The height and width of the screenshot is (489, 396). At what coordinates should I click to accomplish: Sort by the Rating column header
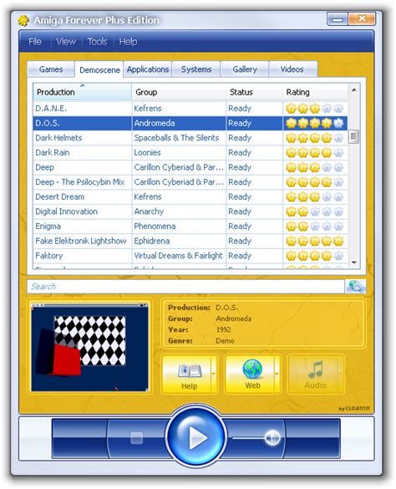click(315, 92)
